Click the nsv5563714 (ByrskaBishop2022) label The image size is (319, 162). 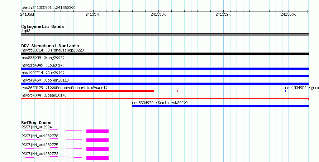[x=53, y=50]
